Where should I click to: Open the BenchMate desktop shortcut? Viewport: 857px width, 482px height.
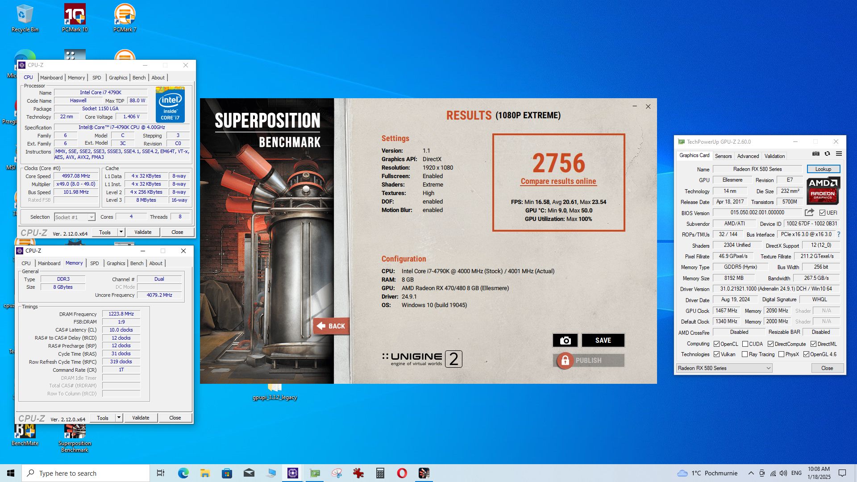tap(25, 434)
